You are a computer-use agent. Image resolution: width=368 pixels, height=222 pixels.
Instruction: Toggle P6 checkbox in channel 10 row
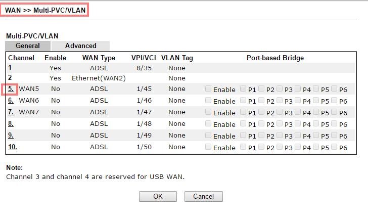pos(334,147)
